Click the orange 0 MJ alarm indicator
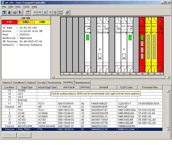The image size is (172, 145). (x=26, y=22)
